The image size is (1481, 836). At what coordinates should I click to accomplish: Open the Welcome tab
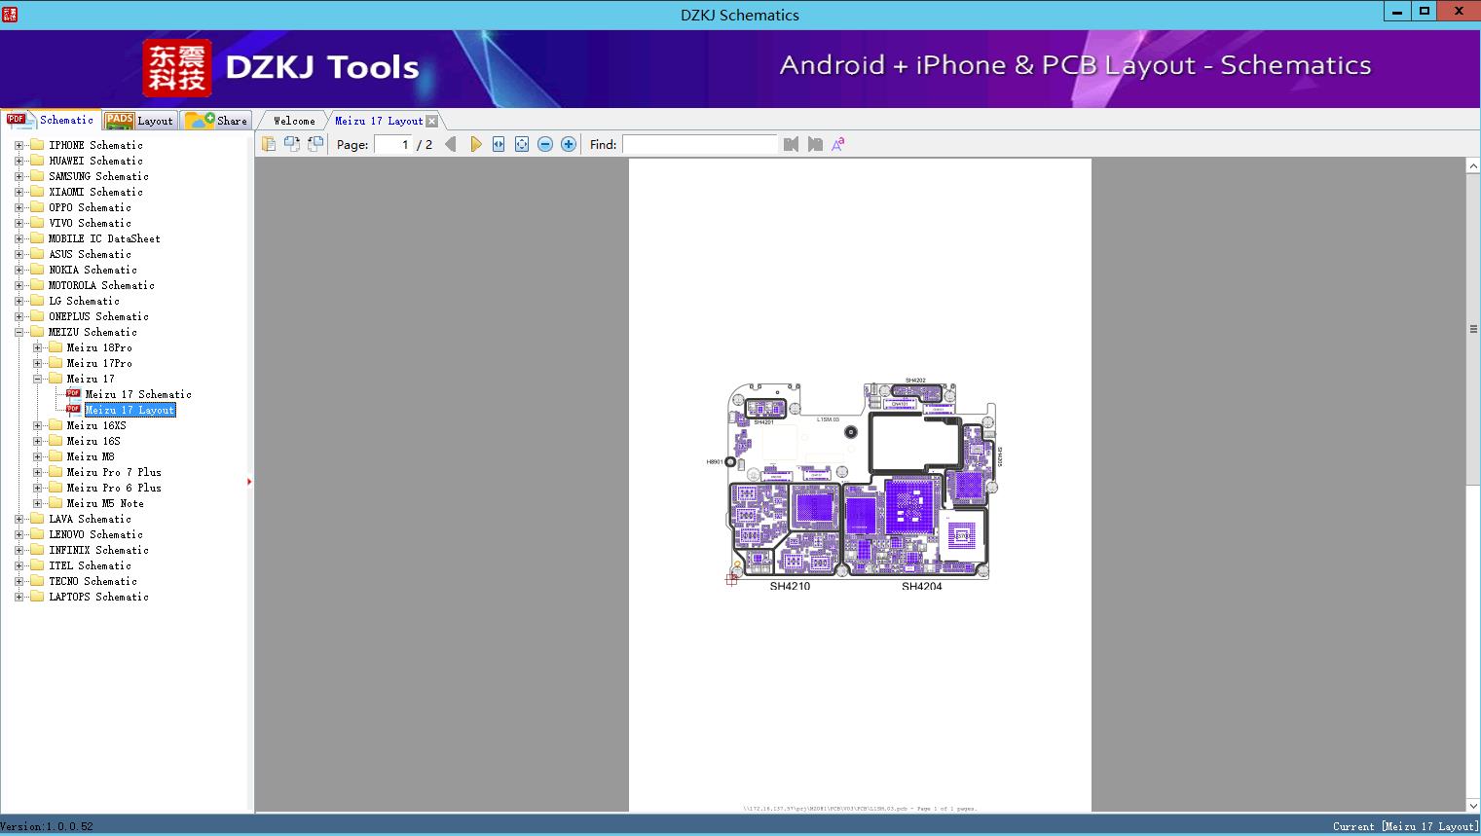[294, 121]
